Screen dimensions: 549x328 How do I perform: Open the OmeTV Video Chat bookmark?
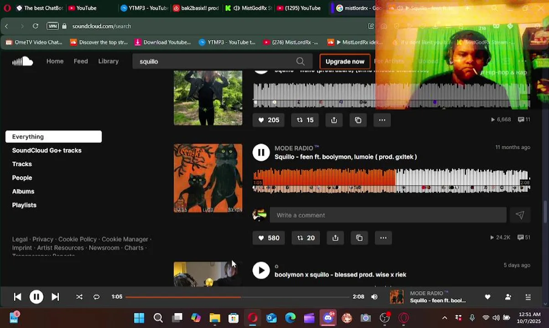click(33, 42)
